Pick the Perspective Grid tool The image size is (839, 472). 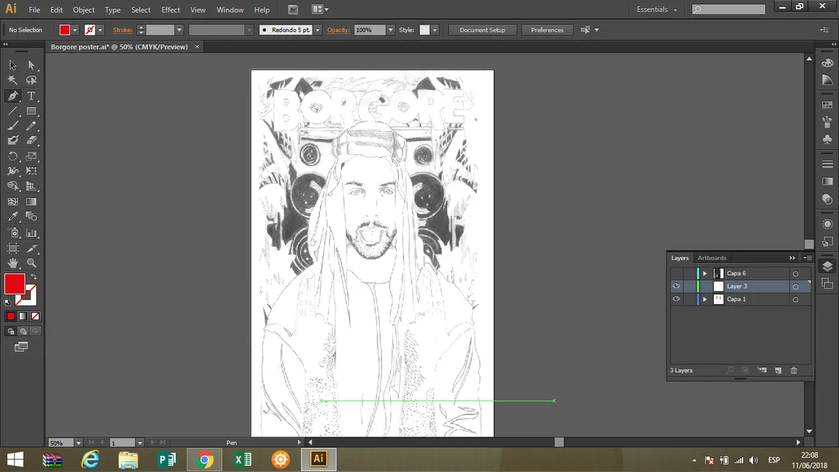point(31,186)
